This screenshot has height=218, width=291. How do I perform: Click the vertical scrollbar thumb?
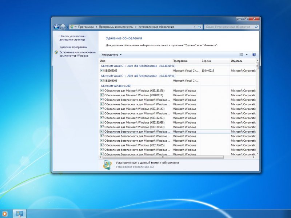point(257,66)
